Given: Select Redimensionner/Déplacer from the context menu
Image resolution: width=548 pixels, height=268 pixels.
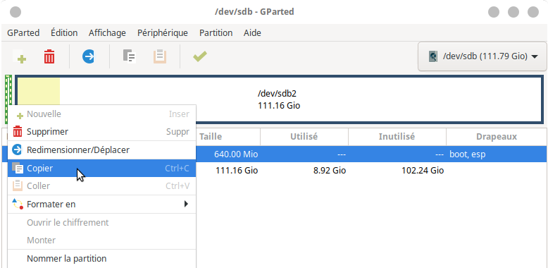Looking at the screenshot, I should click(101, 150).
